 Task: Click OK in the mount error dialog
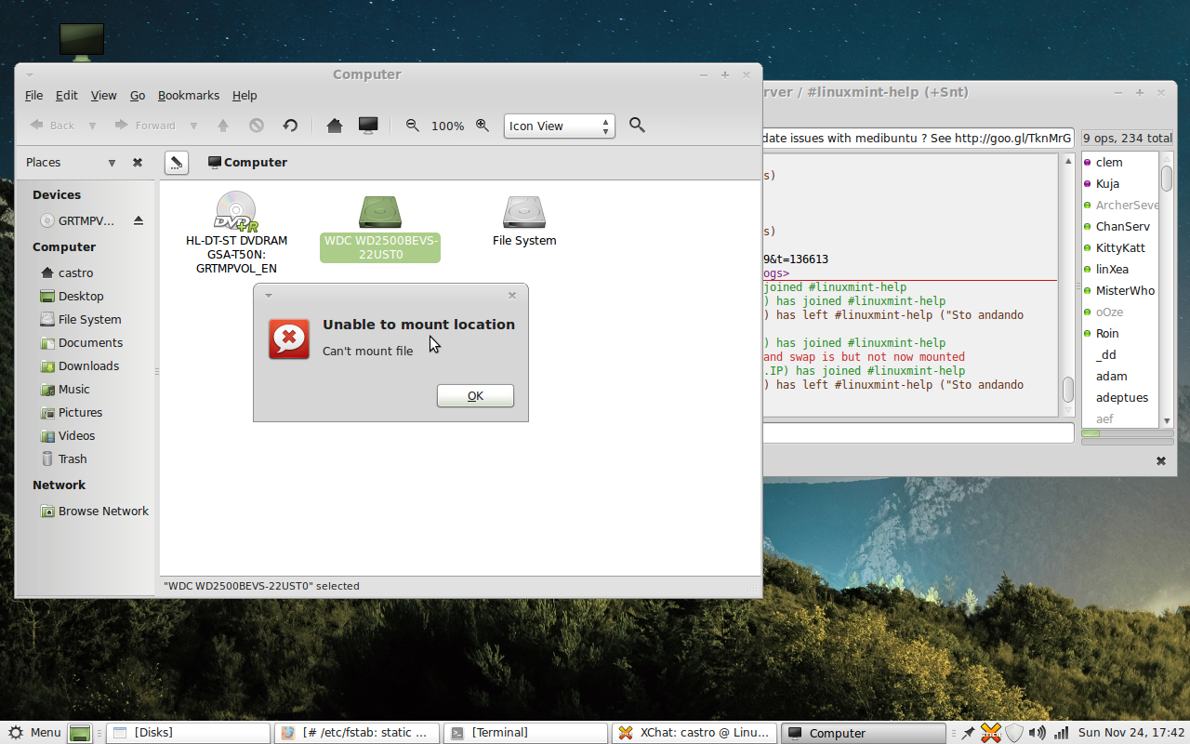coord(475,396)
